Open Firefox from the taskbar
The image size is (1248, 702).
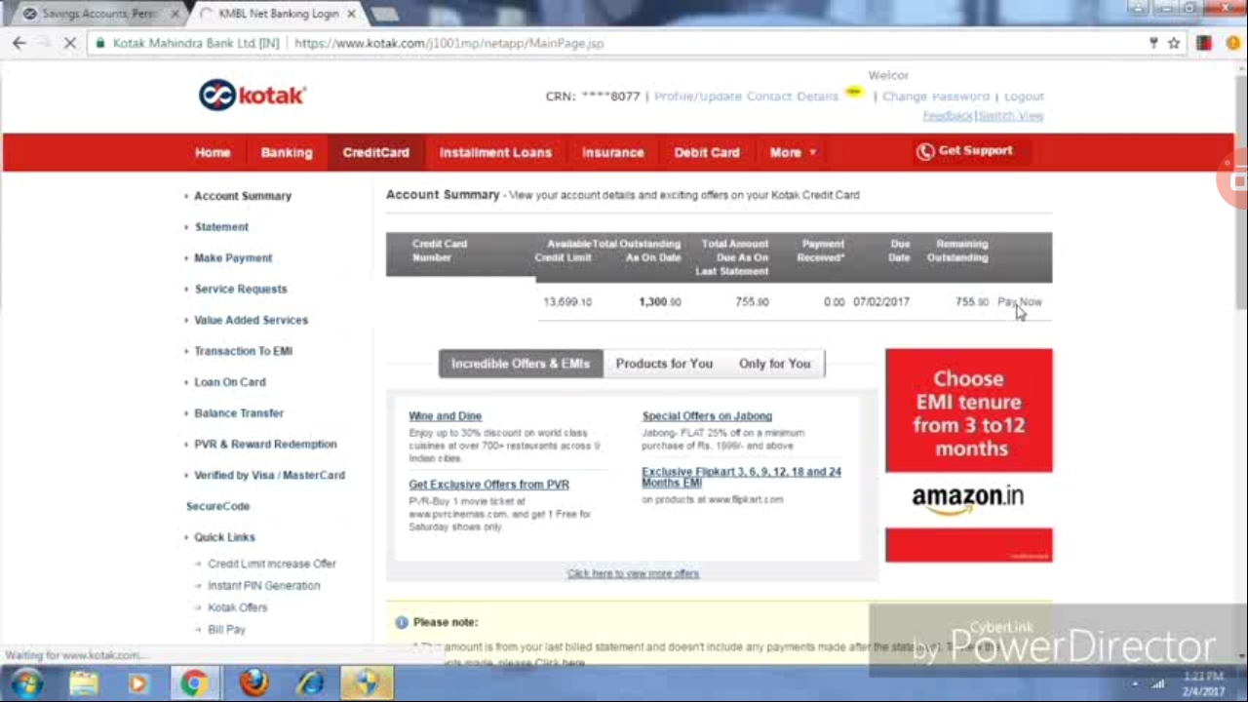[254, 683]
